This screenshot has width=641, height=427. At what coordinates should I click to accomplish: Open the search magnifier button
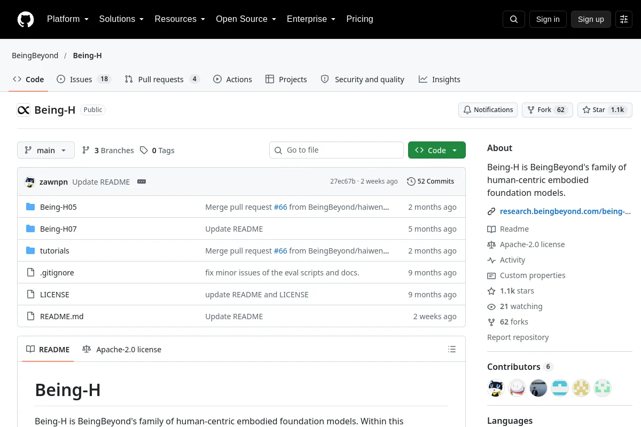514,19
